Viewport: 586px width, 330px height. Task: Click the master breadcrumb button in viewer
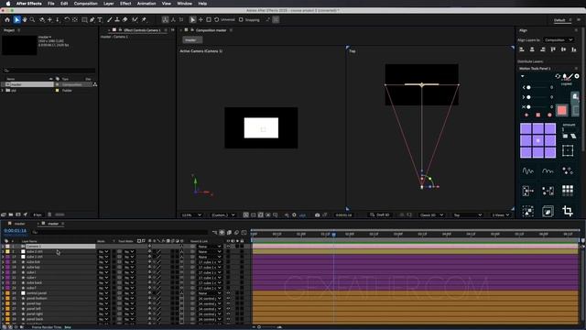pyautogui.click(x=192, y=39)
